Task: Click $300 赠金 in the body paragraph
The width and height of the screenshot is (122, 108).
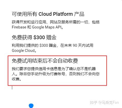Action: pyautogui.click(x=48, y=45)
